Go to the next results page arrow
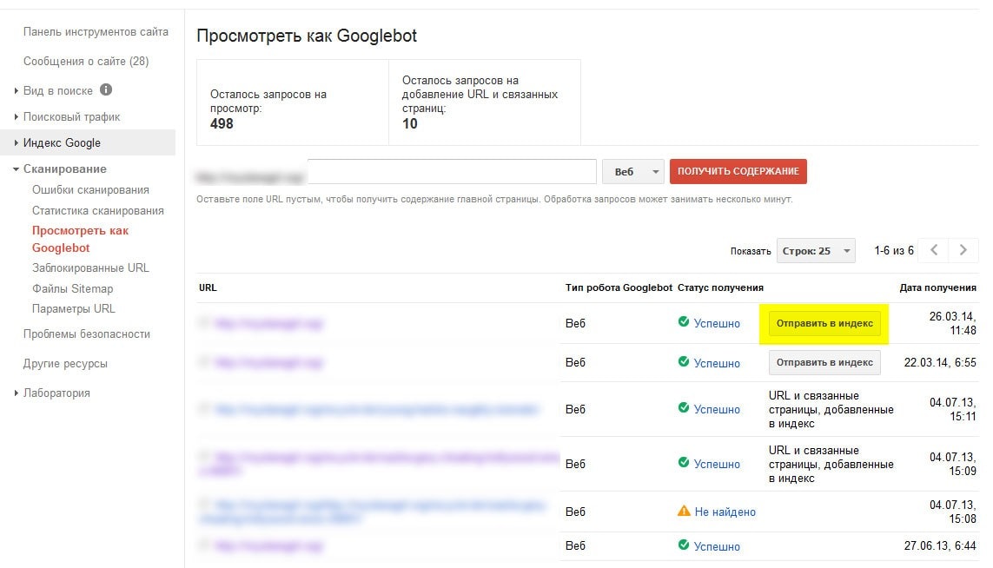This screenshot has height=568, width=993. point(963,250)
